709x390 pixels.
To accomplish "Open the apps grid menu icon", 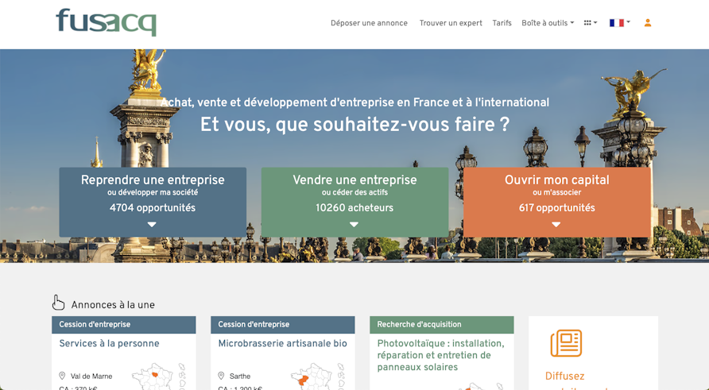I will point(590,22).
